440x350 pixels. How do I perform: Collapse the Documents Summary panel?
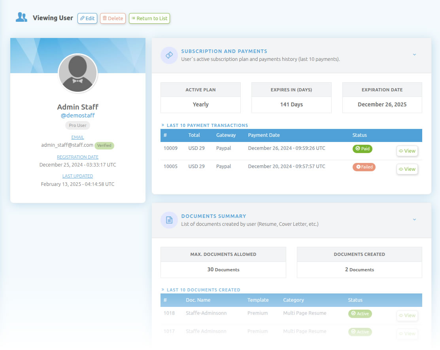point(414,219)
